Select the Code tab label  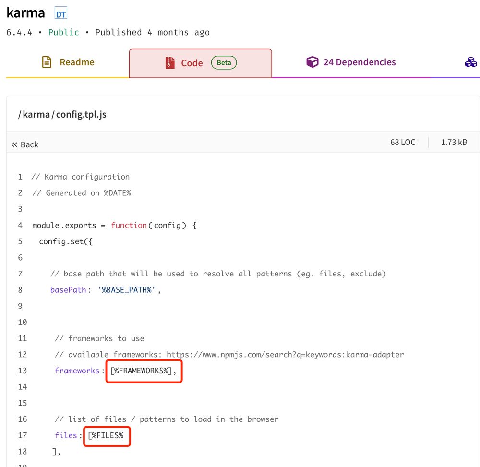(x=192, y=63)
